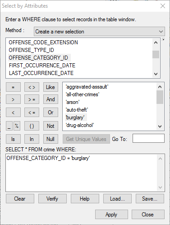The height and width of the screenshot is (225, 170).
Task: Insert the greater-than-or-equal operator
Action: 32,99
